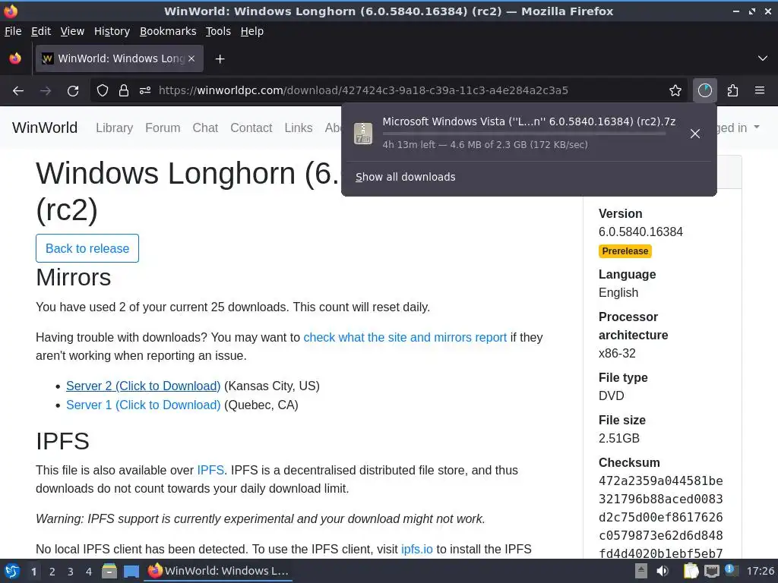This screenshot has width=778, height=583.
Task: Open a new tab with plus button
Action: (220, 59)
